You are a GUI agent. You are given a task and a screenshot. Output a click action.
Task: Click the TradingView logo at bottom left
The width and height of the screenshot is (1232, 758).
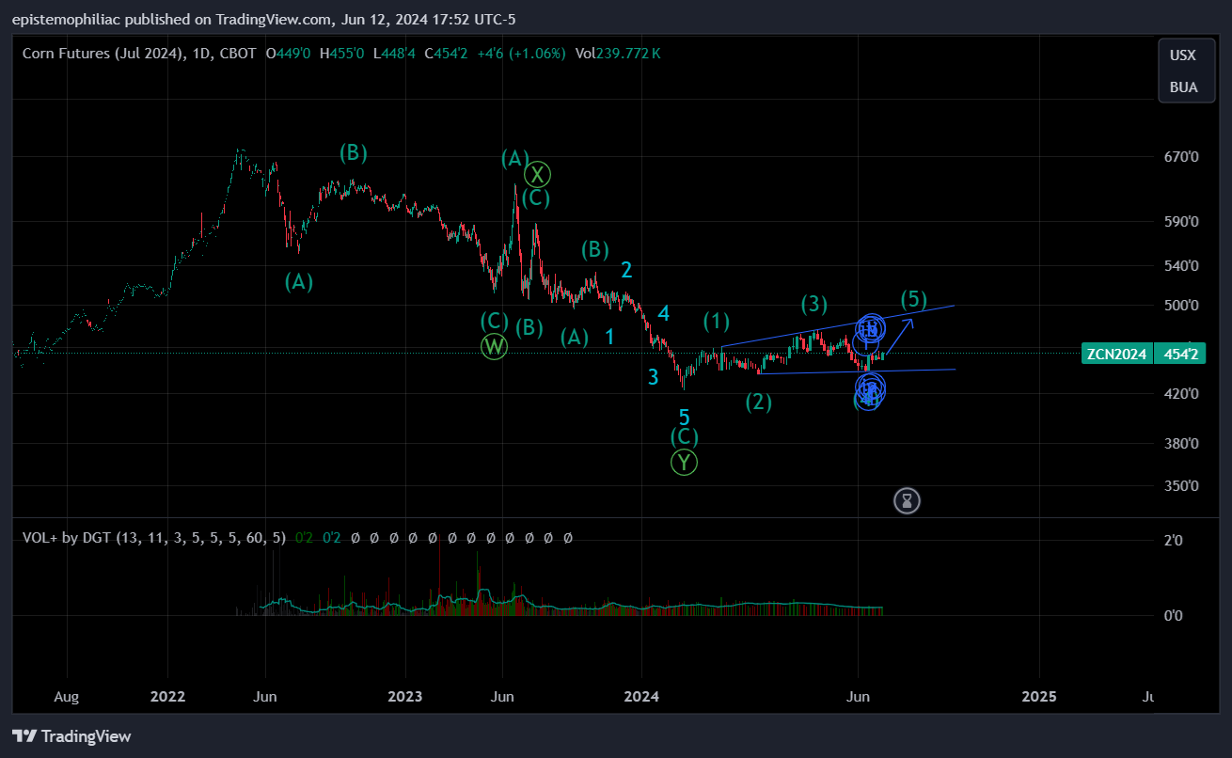[x=71, y=736]
